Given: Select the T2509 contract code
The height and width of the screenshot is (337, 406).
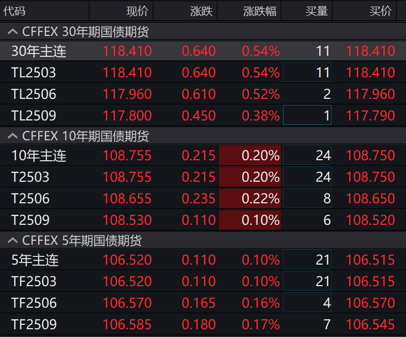Looking at the screenshot, I should coord(30,220).
